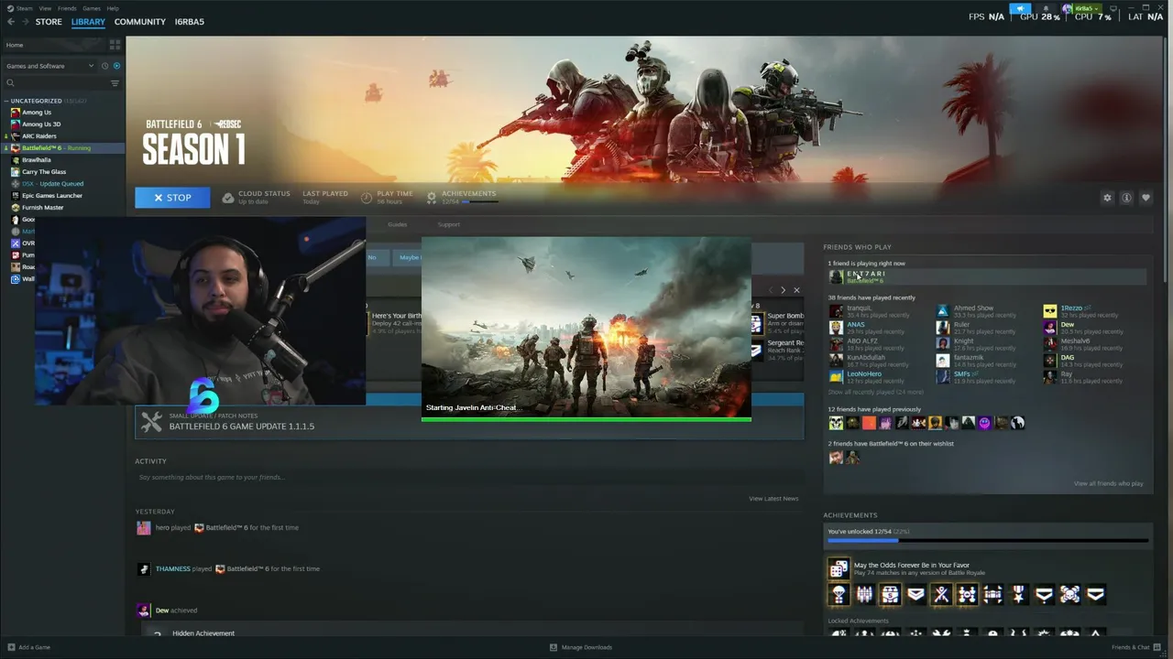The image size is (1173, 659).
Task: Open the skull crossbones achievement icon
Action: 1069,595
